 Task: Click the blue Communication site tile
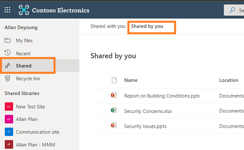[9, 132]
